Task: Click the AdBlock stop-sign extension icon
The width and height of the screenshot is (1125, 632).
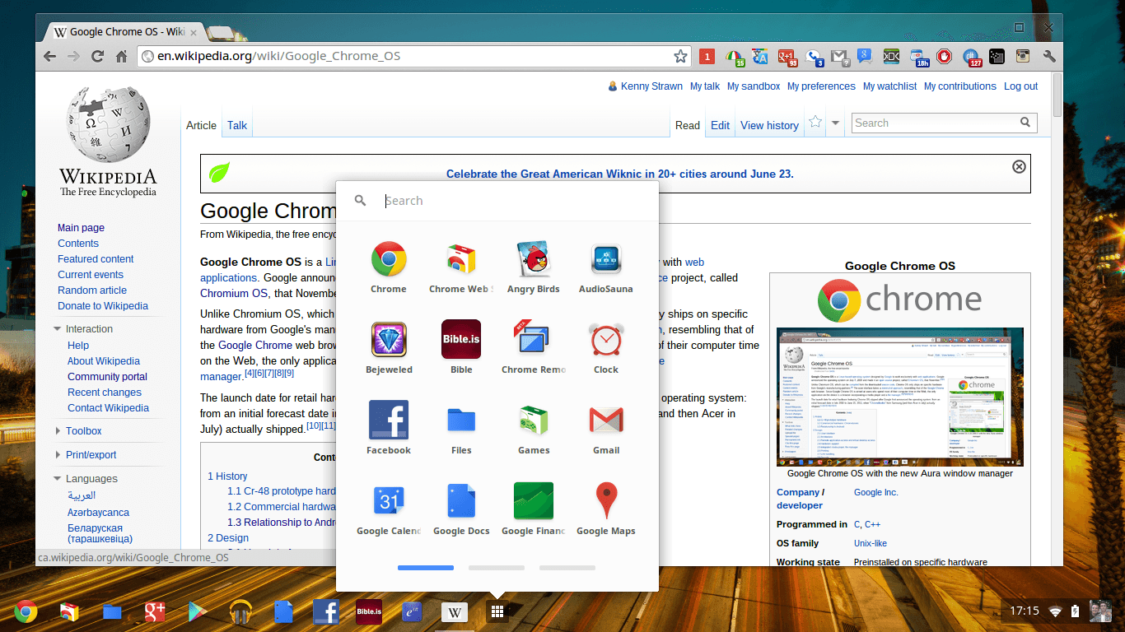Action: [x=944, y=57]
